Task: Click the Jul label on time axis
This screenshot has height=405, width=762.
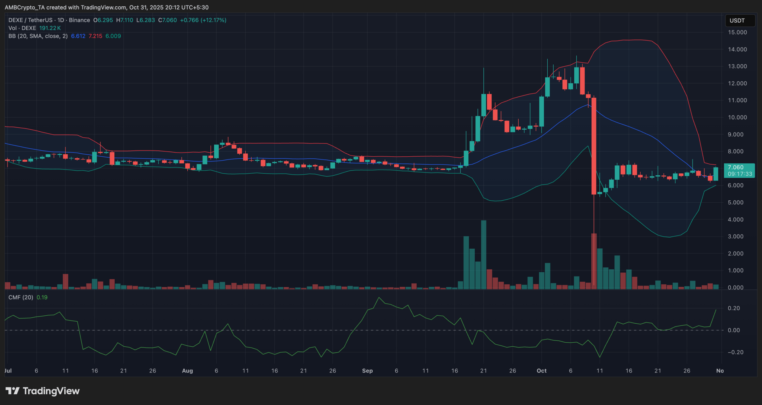Action: pos(8,371)
